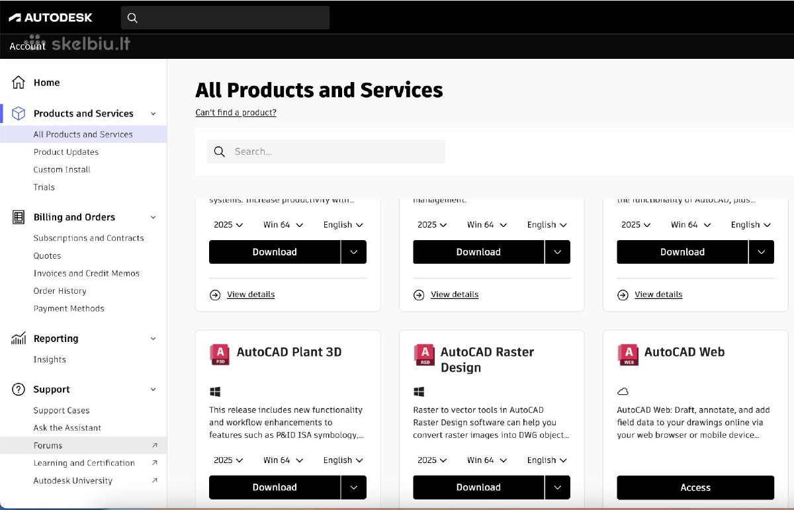The width and height of the screenshot is (794, 510).
Task: Click the All Products and Services heading
Action: 319,90
